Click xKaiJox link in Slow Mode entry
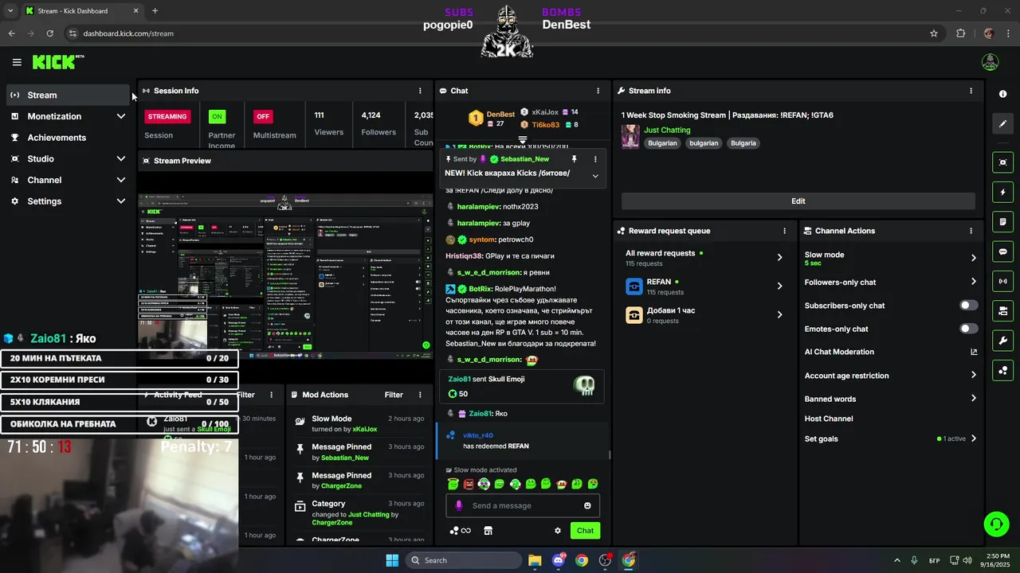The width and height of the screenshot is (1020, 573). tap(365, 429)
